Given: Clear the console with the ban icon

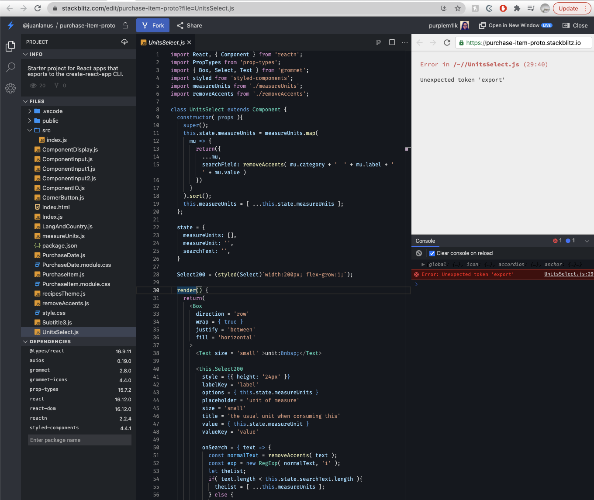Looking at the screenshot, I should [419, 253].
